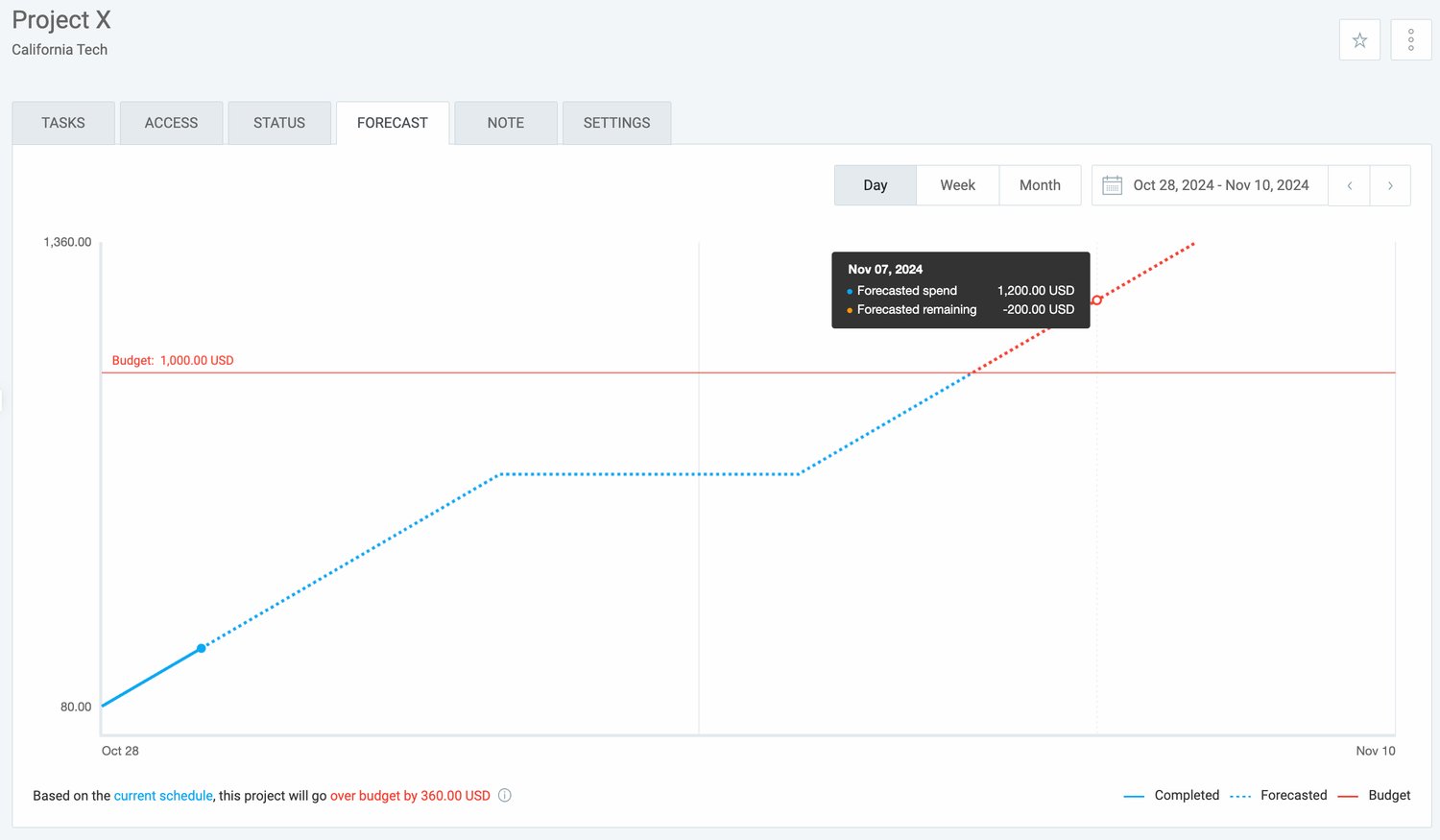Click the 'Nov 10' axis label
The image size is (1440, 840).
[1376, 751]
